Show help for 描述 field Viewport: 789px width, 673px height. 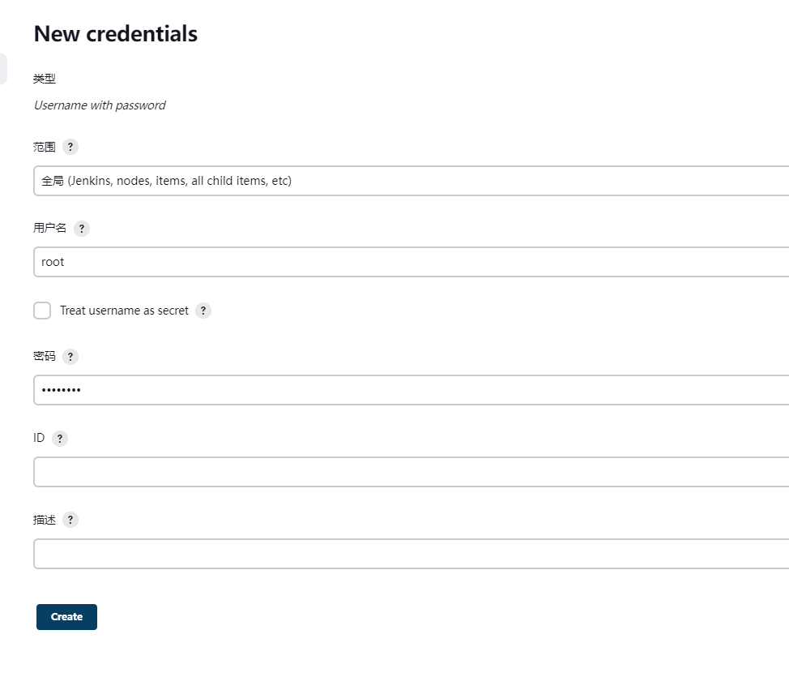tap(70, 521)
